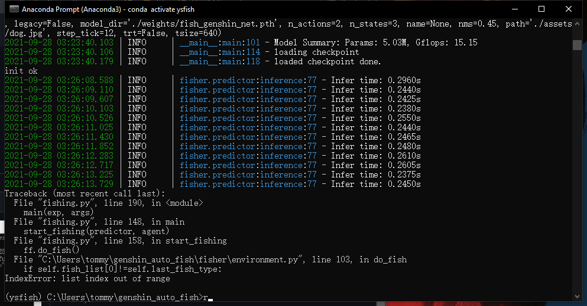Click 'Infer time: 0.2450s' value
587x306 pixels.
coord(375,184)
